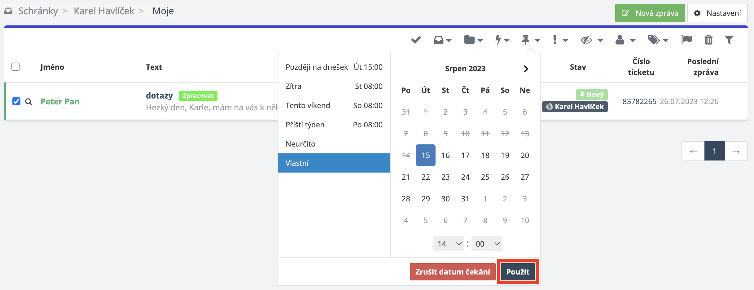Open the minutes dropdown showing 00
Viewport: 754px width, 290px height.
coord(487,244)
